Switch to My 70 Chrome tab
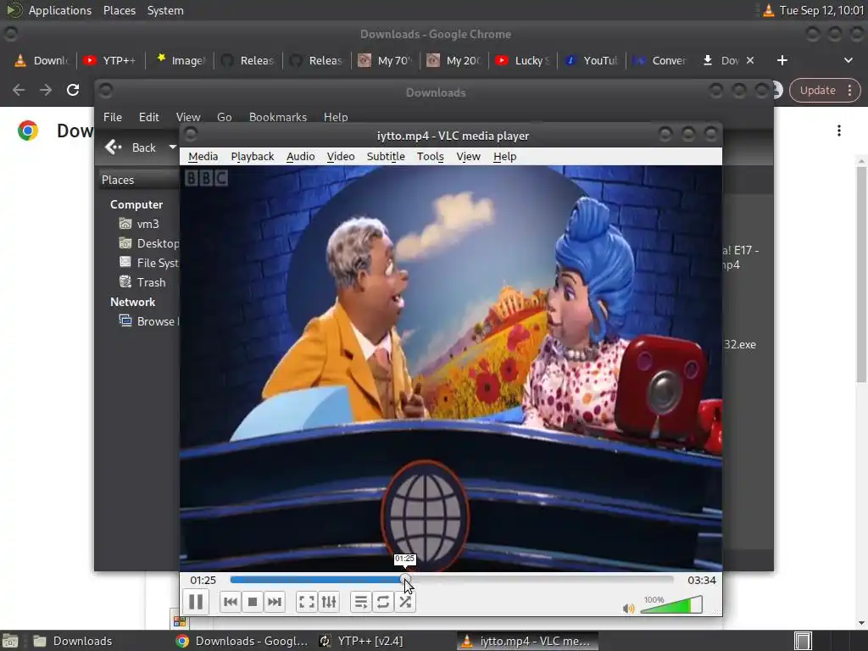The image size is (868, 651). [386, 60]
